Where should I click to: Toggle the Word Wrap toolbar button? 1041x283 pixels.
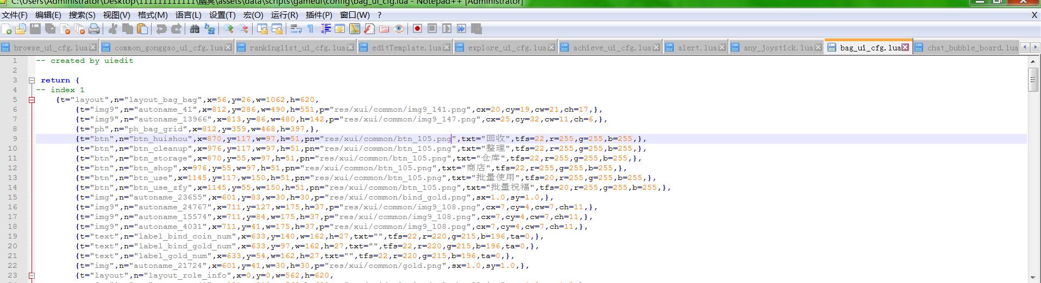(x=296, y=29)
